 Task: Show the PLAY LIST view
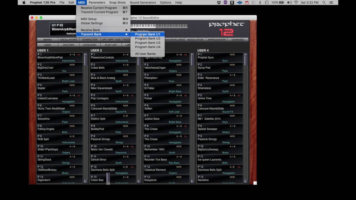coord(111,45)
